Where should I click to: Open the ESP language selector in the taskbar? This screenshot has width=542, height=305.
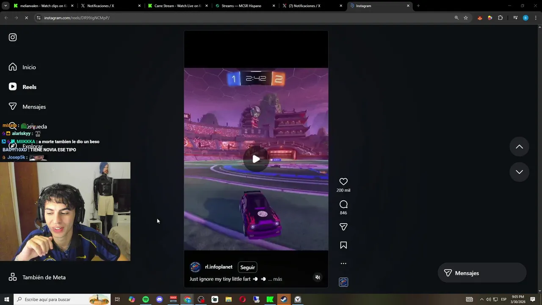tap(504, 299)
